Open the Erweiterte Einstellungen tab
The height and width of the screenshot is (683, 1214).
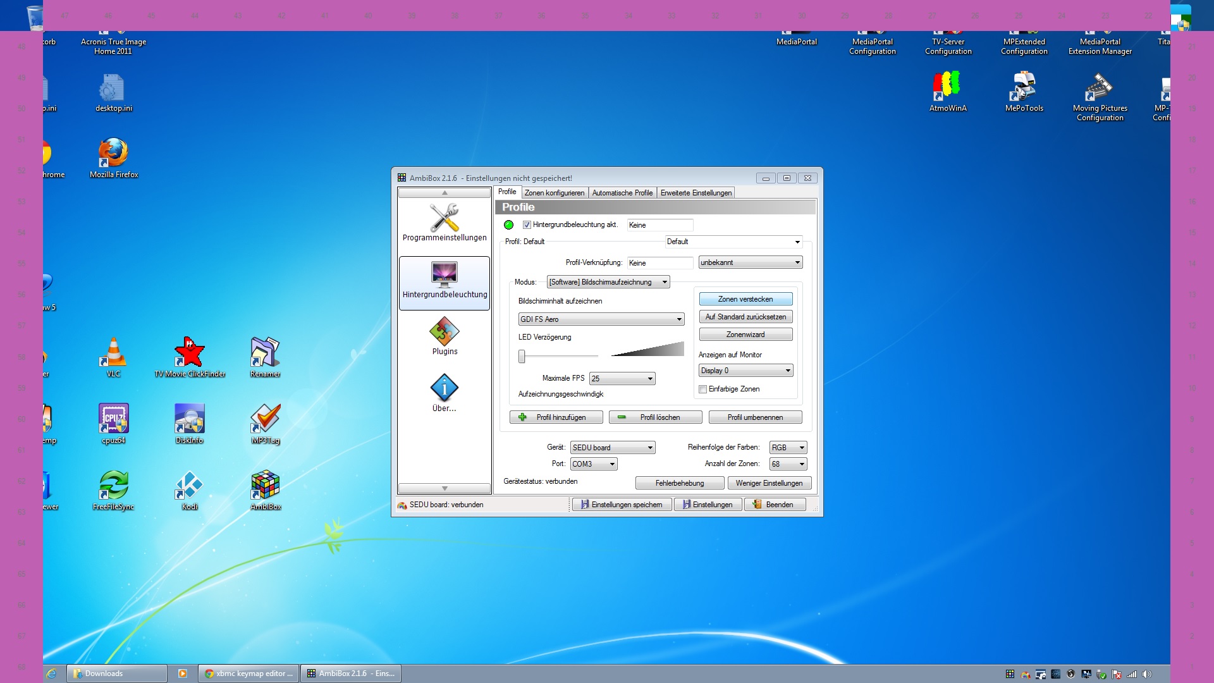click(x=696, y=193)
